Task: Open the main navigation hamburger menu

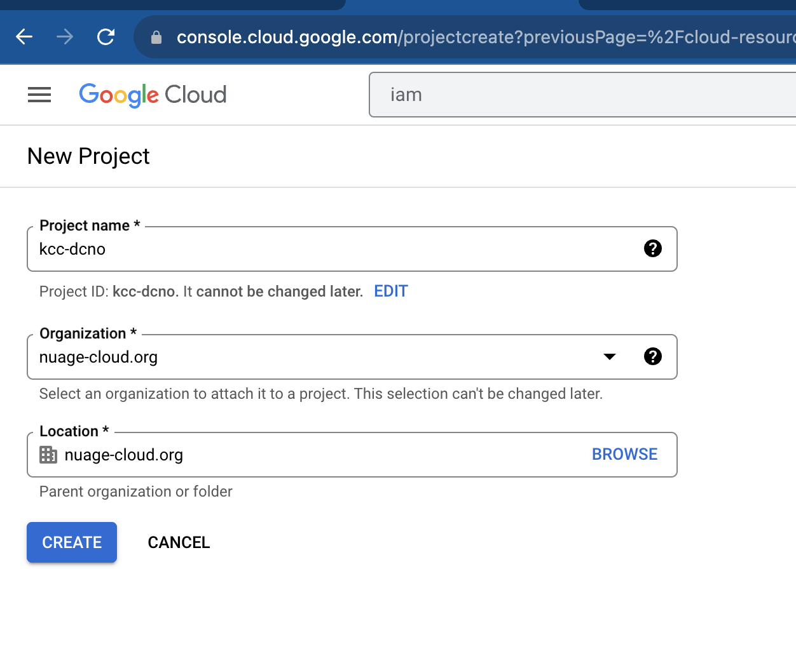Action: point(39,95)
